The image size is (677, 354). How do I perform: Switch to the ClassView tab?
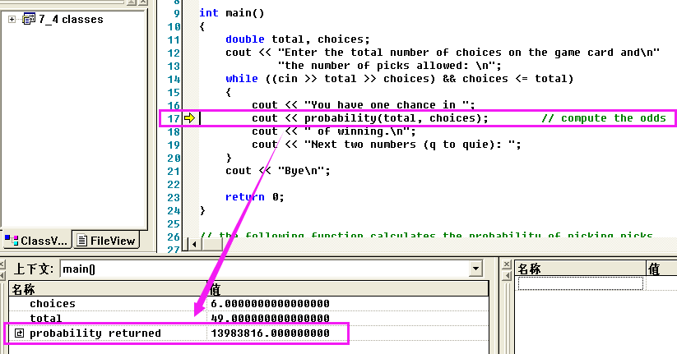36,241
